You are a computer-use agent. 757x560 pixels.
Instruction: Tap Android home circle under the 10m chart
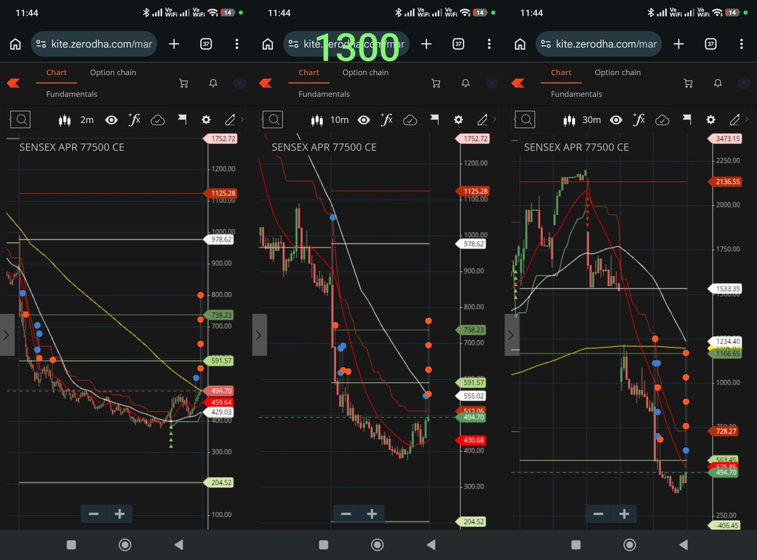(377, 544)
